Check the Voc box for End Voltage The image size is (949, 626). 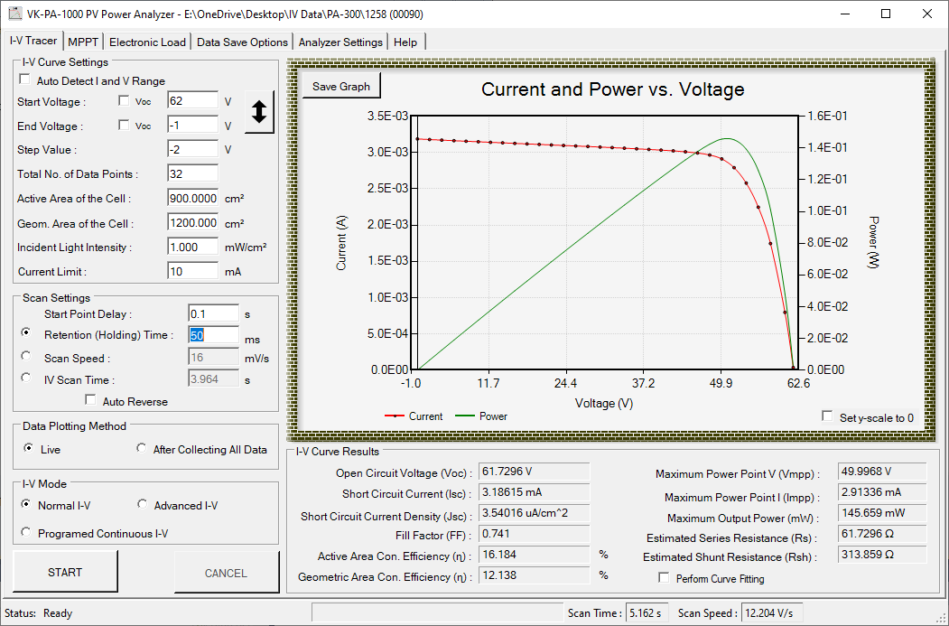124,125
